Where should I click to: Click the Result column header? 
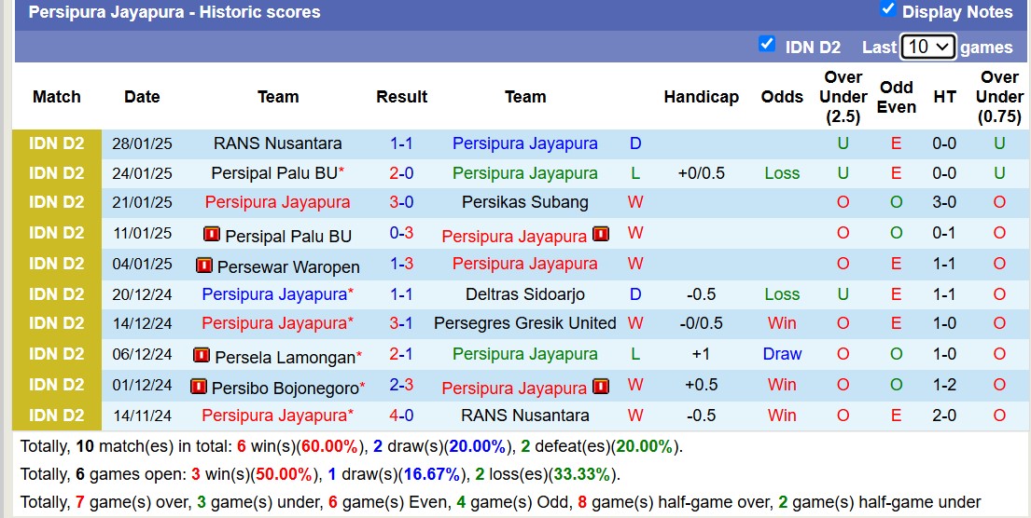click(401, 97)
